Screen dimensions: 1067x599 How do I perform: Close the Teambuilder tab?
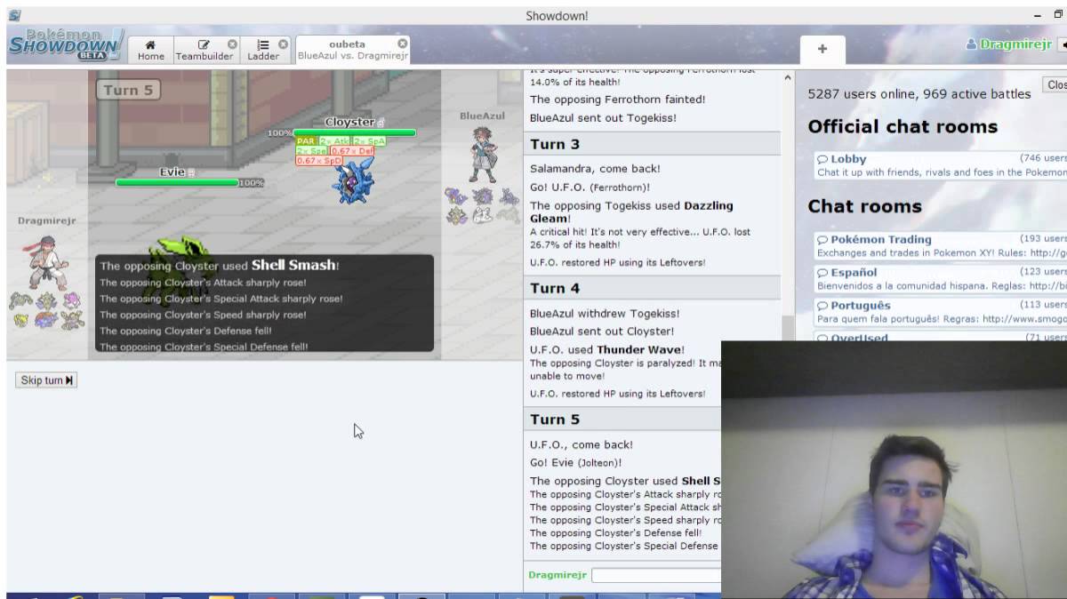(x=232, y=44)
